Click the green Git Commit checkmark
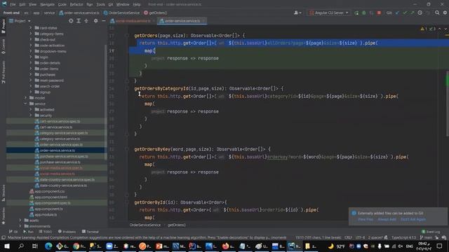The height and width of the screenshot is (252, 449). pyautogui.click(x=405, y=13)
